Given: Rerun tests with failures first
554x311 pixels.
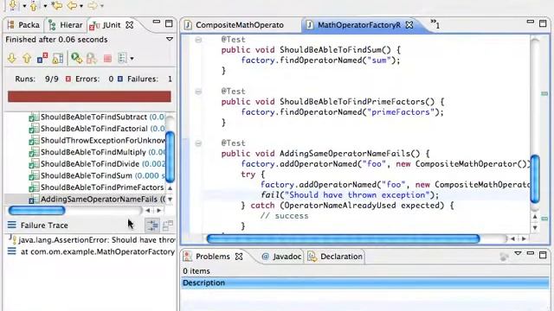Looking at the screenshot, I should tap(92, 59).
